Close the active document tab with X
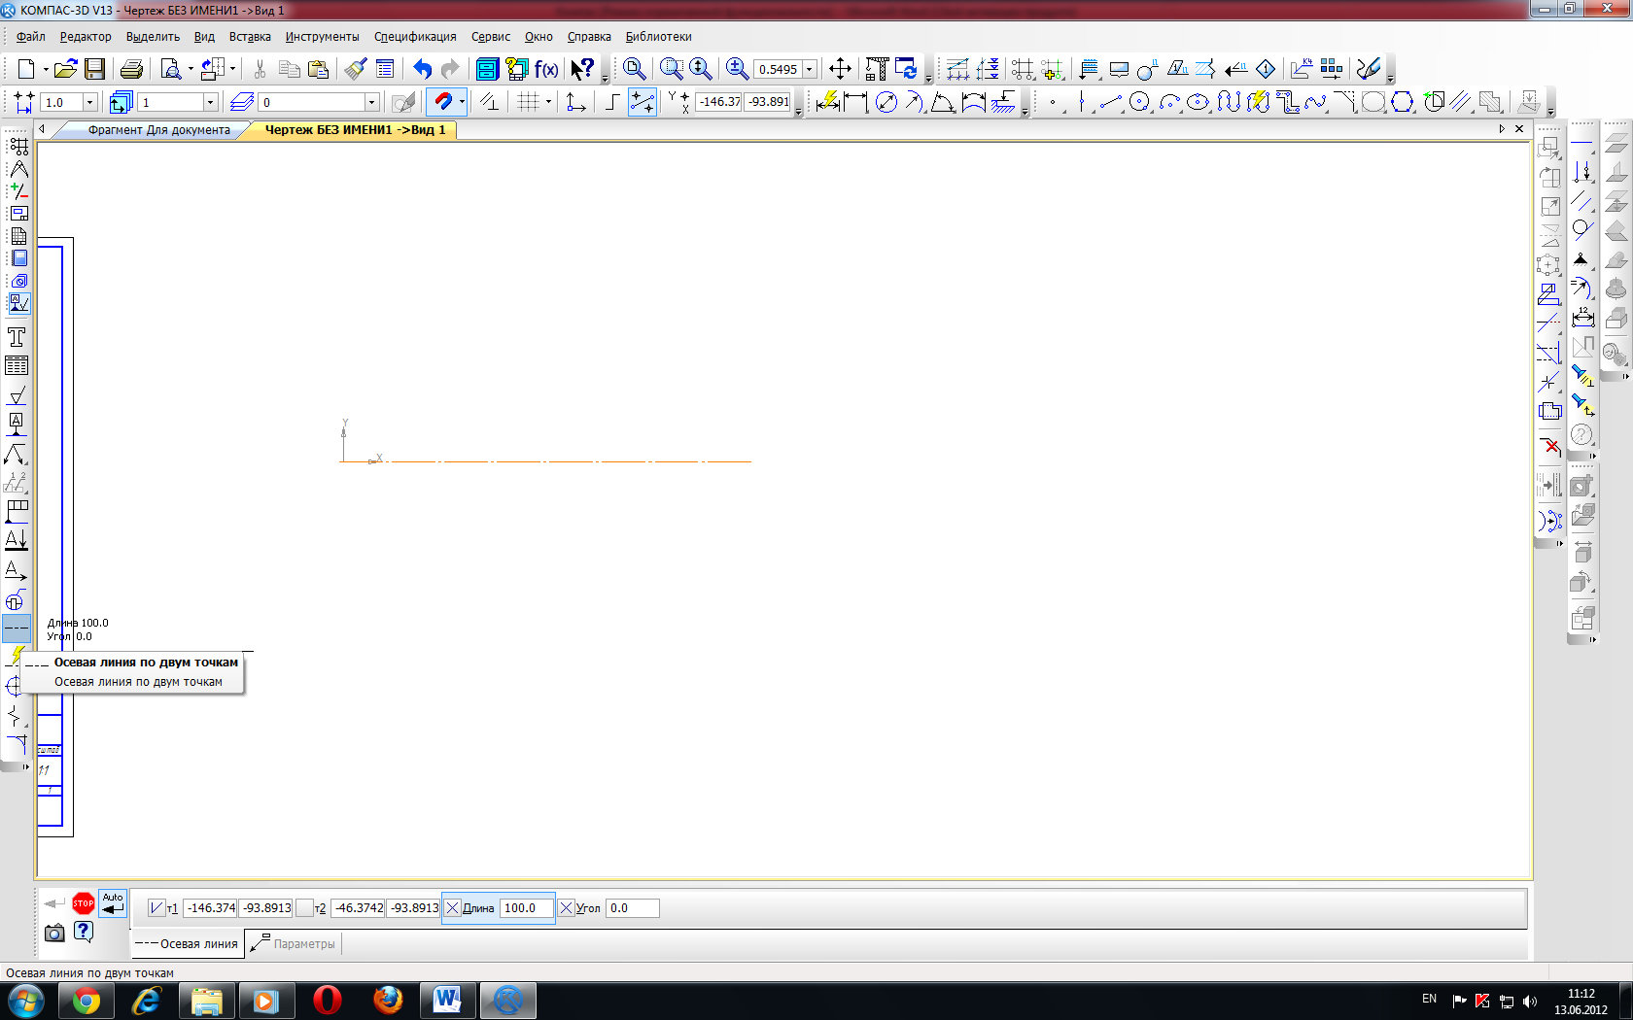This screenshot has width=1633, height=1020. click(1519, 129)
